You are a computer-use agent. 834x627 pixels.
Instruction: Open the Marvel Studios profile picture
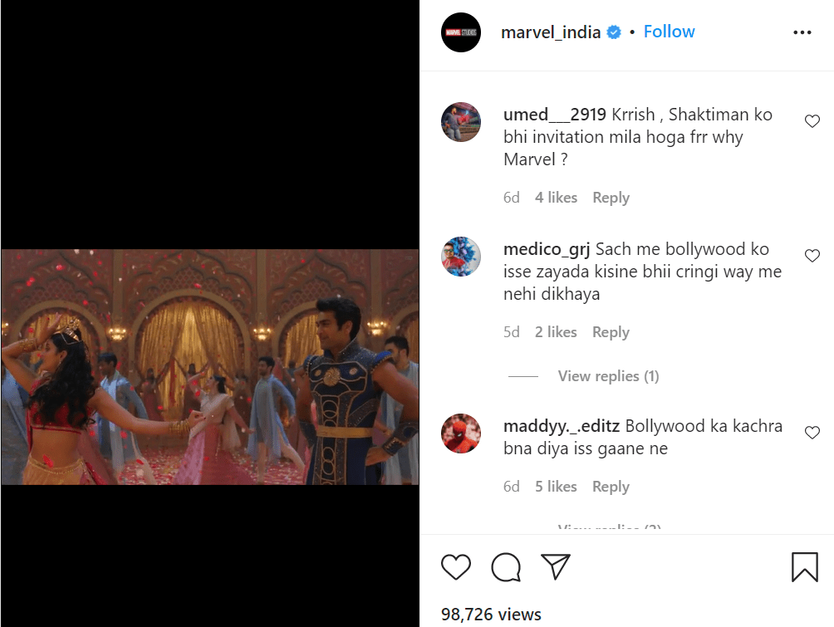click(461, 32)
